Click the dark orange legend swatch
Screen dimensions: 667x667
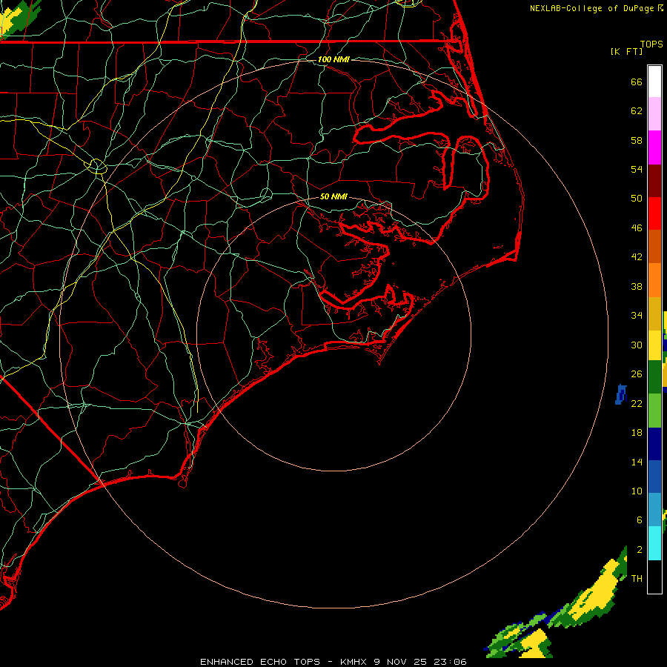coord(654,247)
